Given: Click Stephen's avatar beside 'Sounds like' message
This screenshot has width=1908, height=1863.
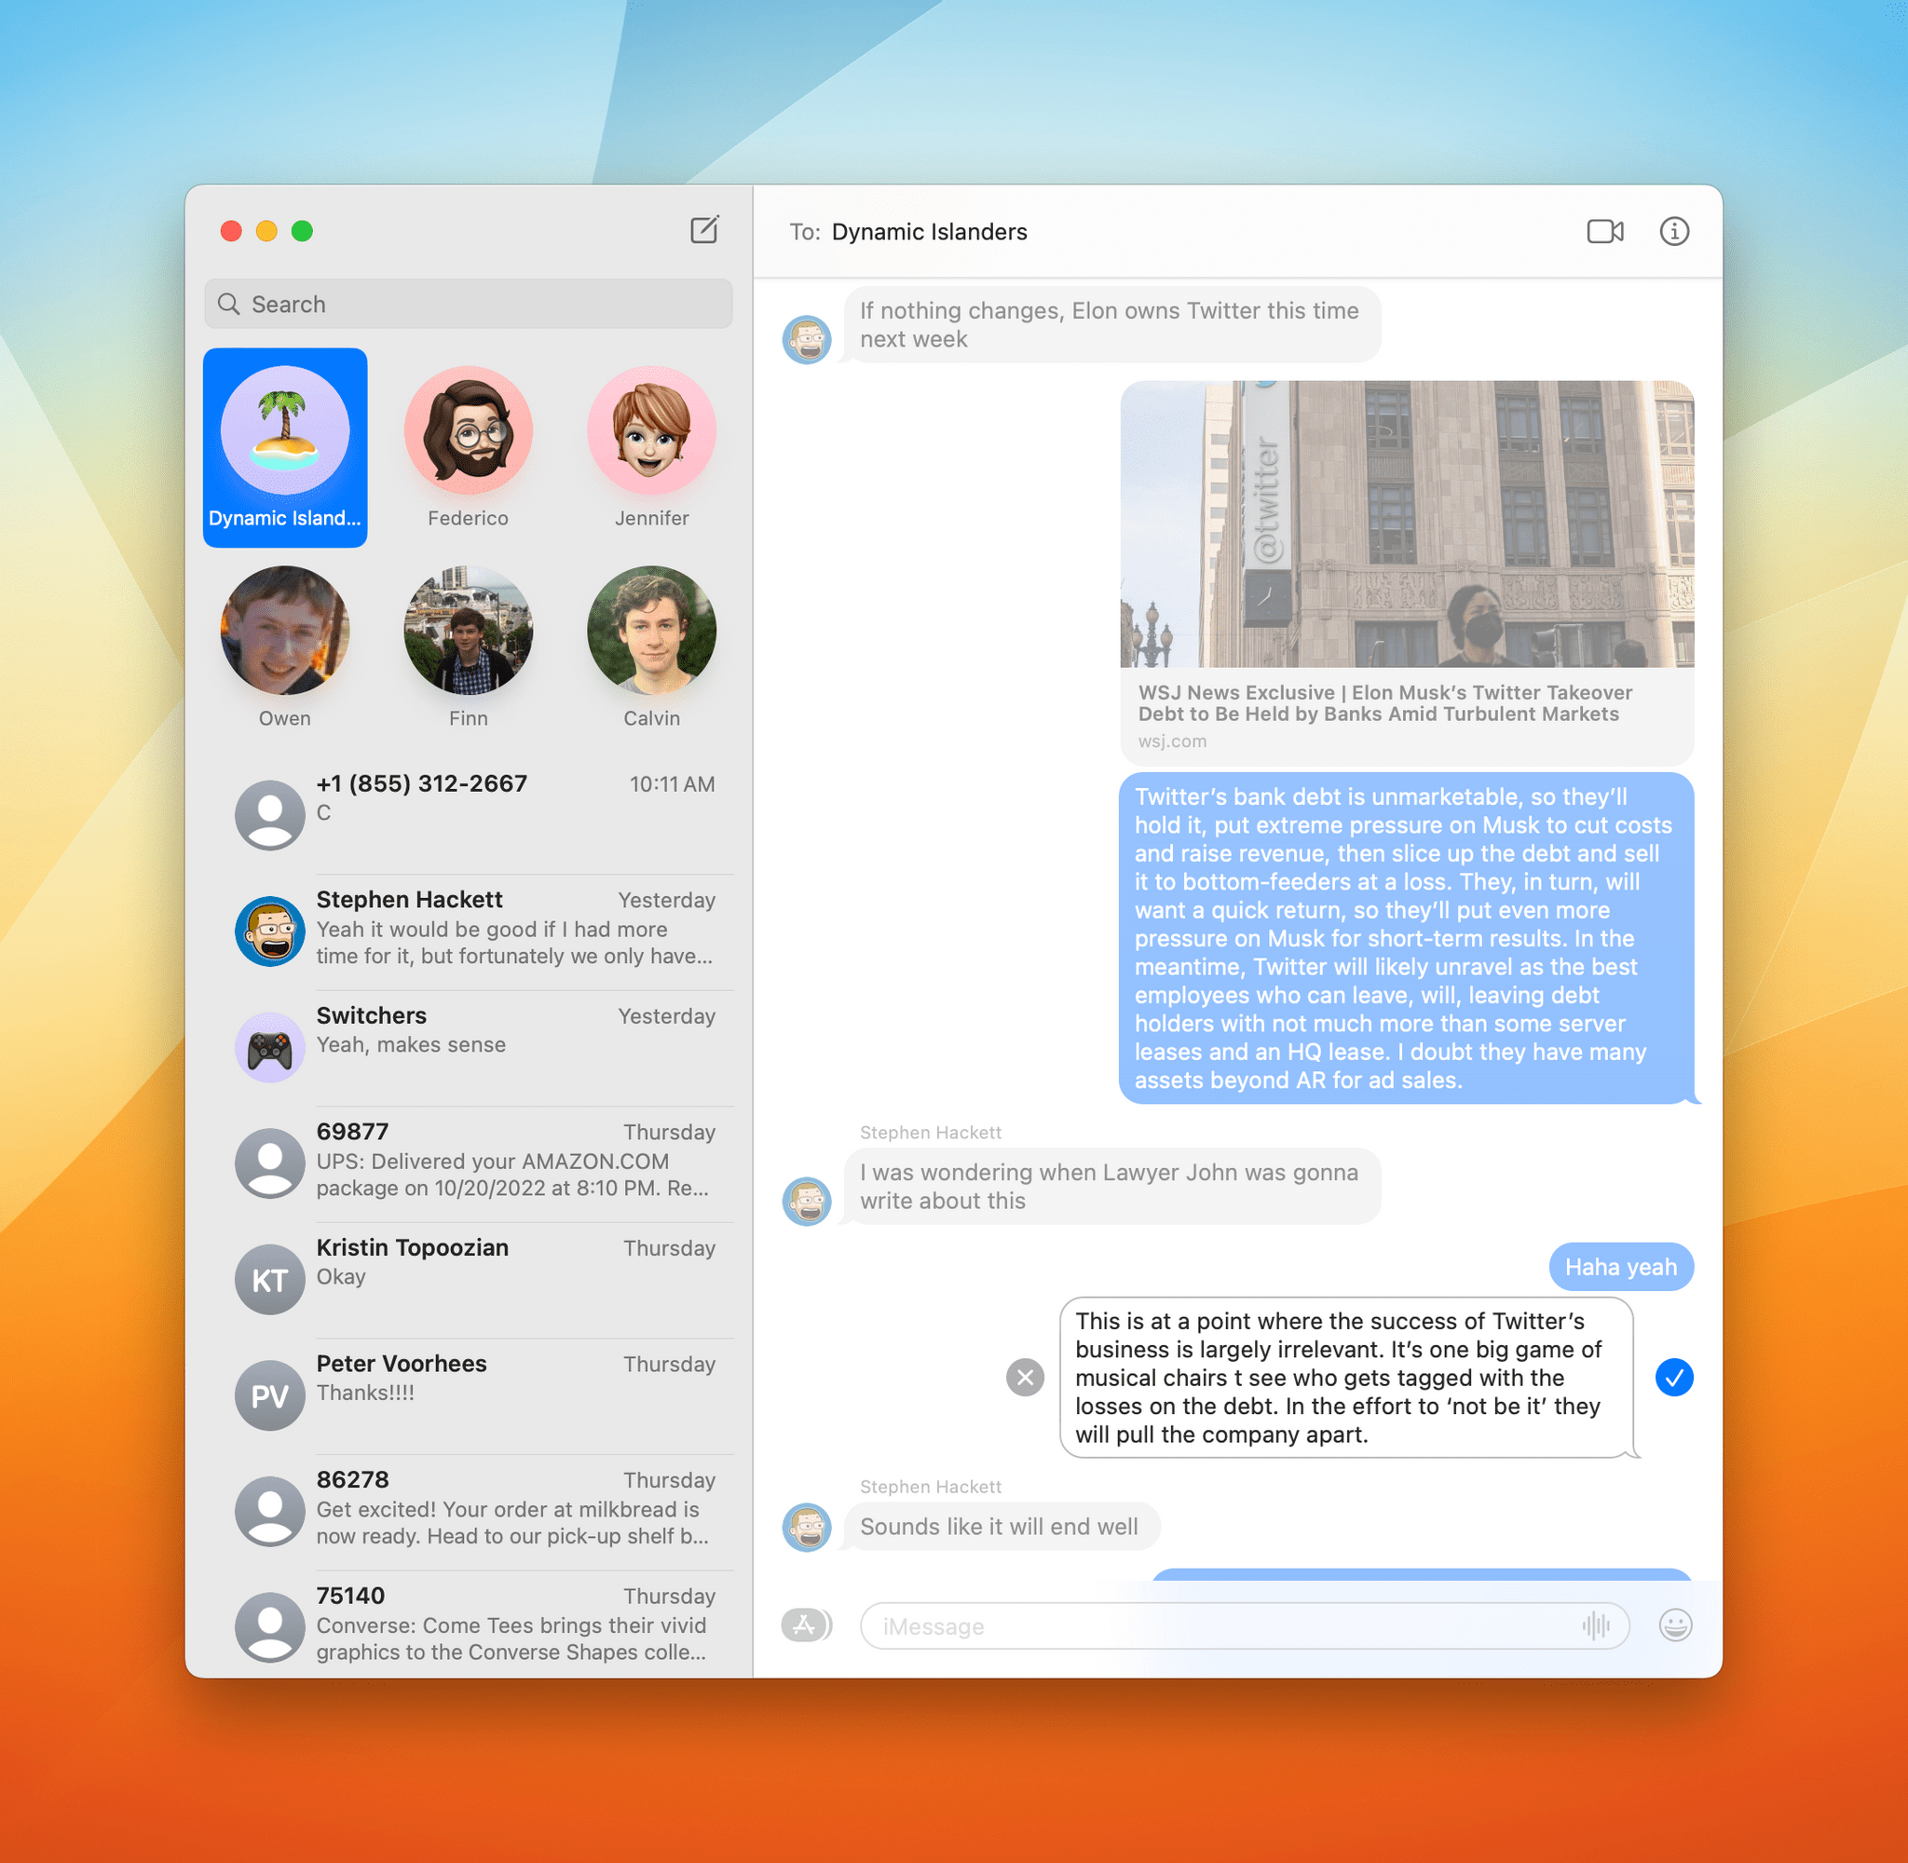Looking at the screenshot, I should pos(807,1527).
